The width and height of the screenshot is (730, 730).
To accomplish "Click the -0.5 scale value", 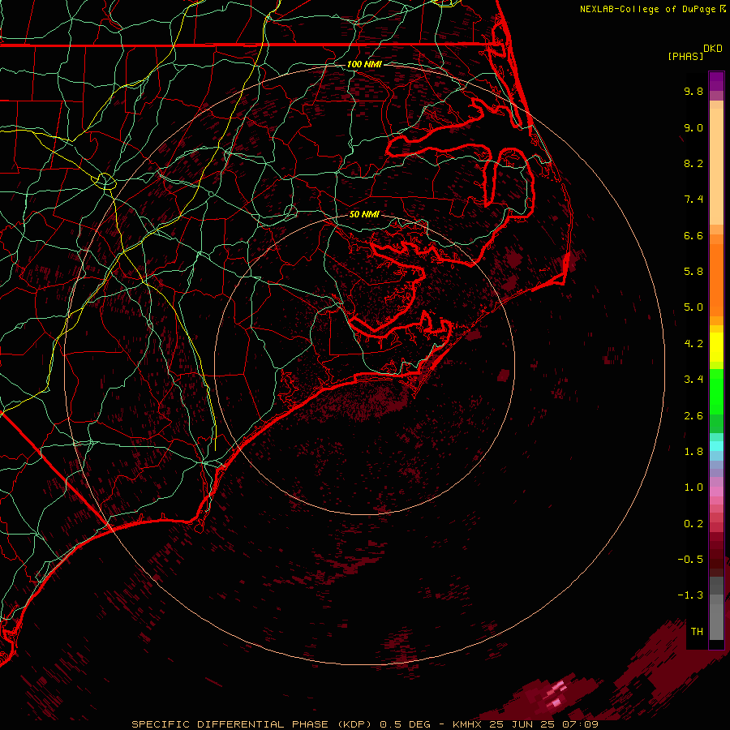I will [690, 560].
